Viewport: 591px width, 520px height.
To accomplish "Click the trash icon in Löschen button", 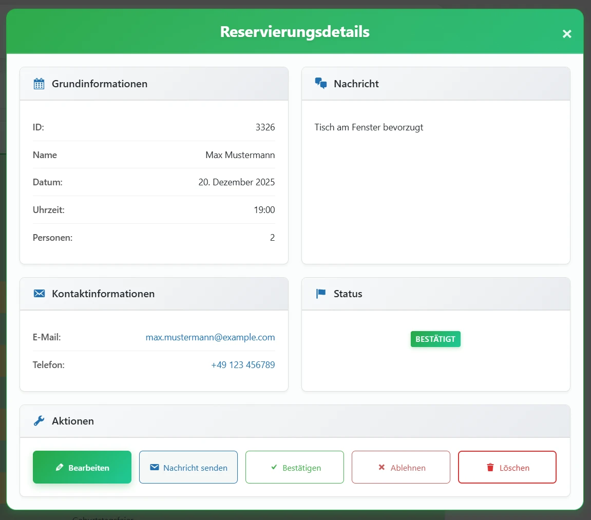I will 490,468.
